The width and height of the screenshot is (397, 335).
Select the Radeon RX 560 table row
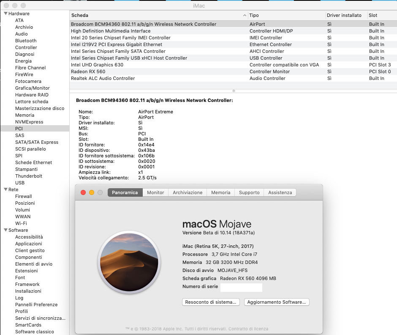click(x=233, y=71)
